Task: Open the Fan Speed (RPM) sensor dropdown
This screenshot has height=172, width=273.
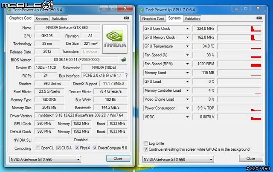Action: (x=187, y=64)
